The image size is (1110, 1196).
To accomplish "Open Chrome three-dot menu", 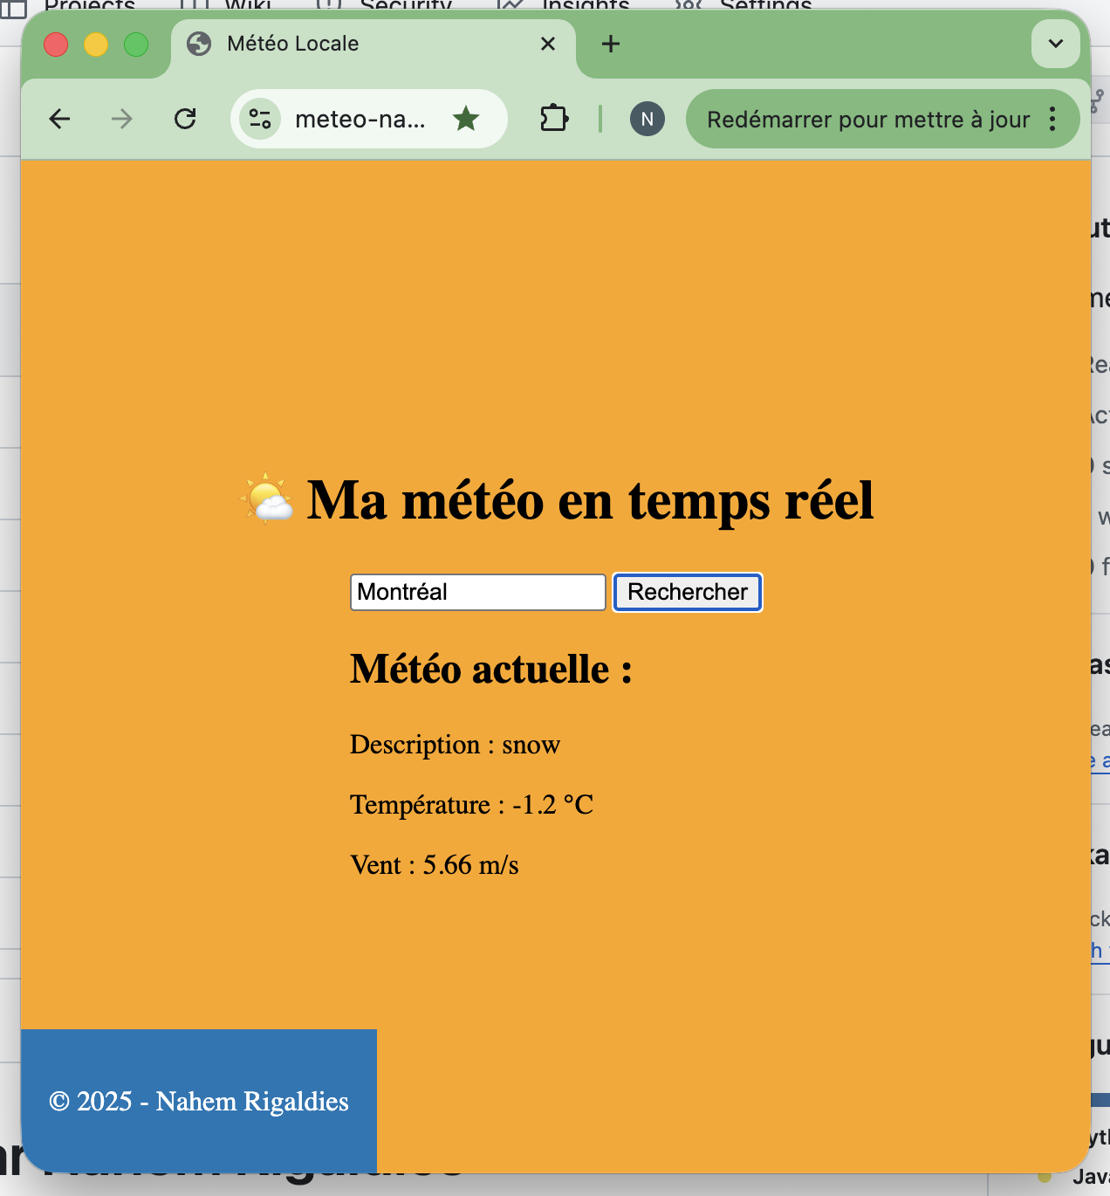I will (1052, 119).
